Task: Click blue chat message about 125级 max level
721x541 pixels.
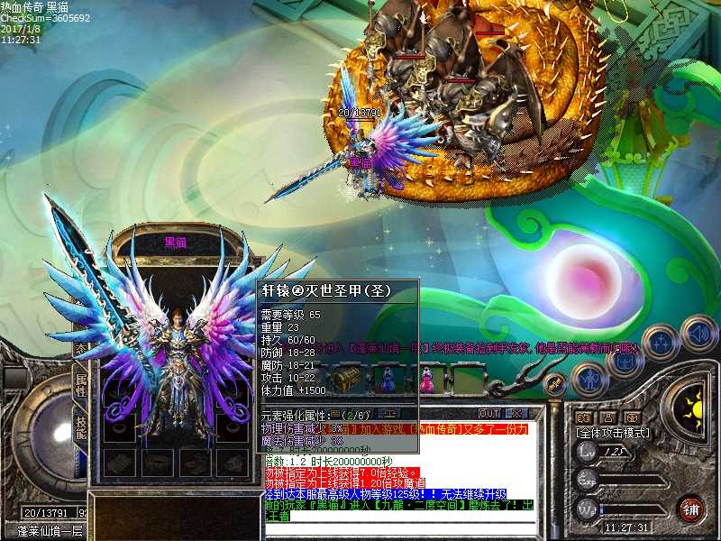Action: [386, 495]
